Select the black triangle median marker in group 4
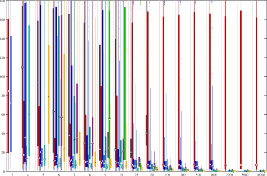267x176 pixels. pyautogui.click(x=22, y=67)
